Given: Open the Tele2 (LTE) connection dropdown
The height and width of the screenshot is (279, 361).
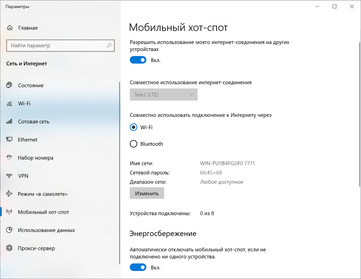Looking at the screenshot, I should coord(163,95).
